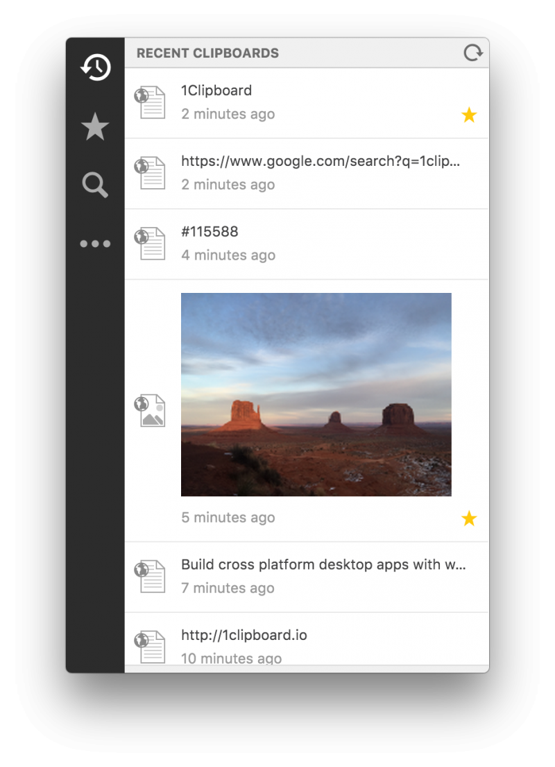Select the http://1clipboard.io clip
The height and width of the screenshot is (767, 555).
[244, 635]
